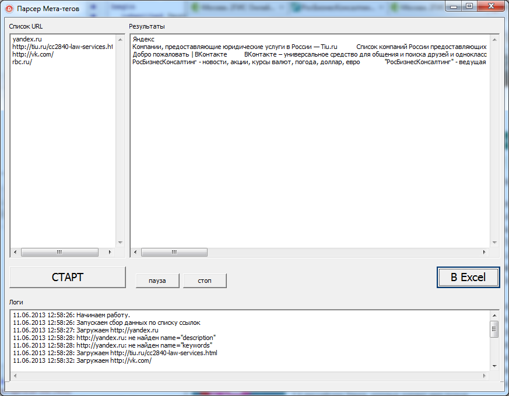Click logs scroll down arrow

(x=494, y=366)
